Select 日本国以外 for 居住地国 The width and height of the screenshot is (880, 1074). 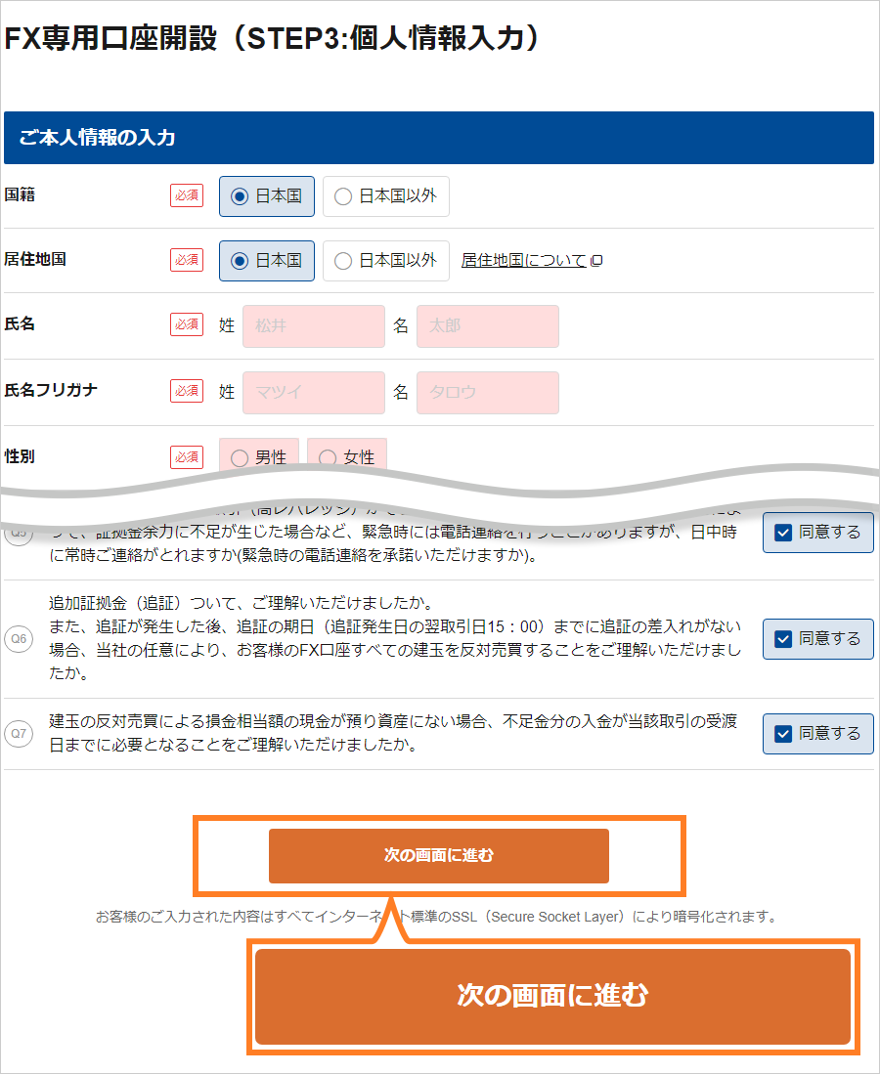(x=386, y=261)
